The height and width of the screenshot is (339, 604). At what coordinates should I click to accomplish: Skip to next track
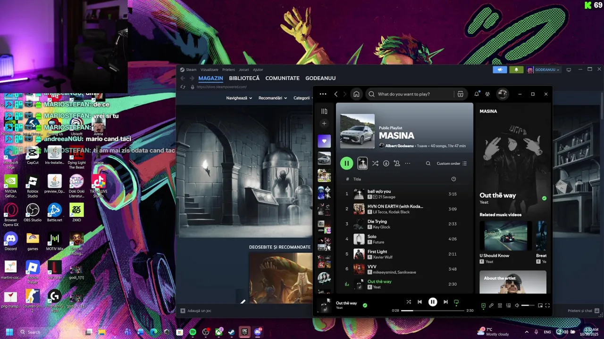tap(445, 302)
